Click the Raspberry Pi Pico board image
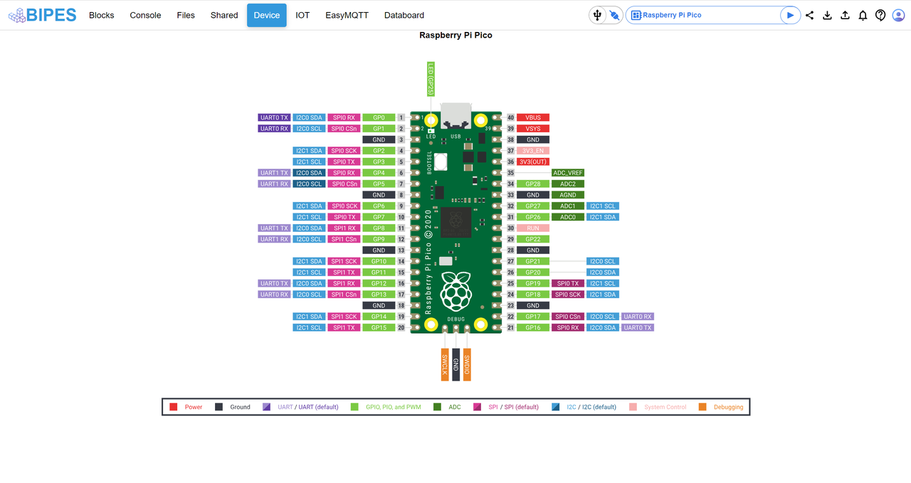 click(455, 218)
